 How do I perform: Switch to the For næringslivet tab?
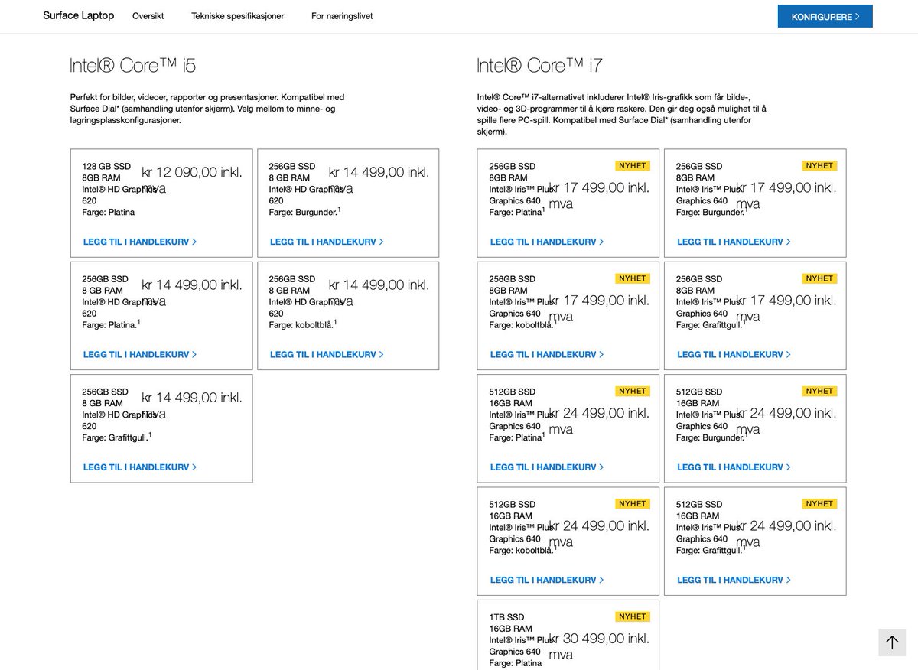coord(342,16)
